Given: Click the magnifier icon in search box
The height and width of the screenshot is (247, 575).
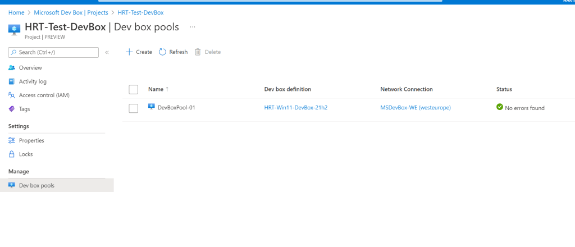Looking at the screenshot, I should (x=13, y=52).
